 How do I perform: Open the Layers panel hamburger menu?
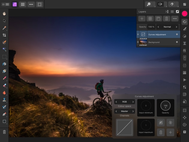tap(172, 12)
